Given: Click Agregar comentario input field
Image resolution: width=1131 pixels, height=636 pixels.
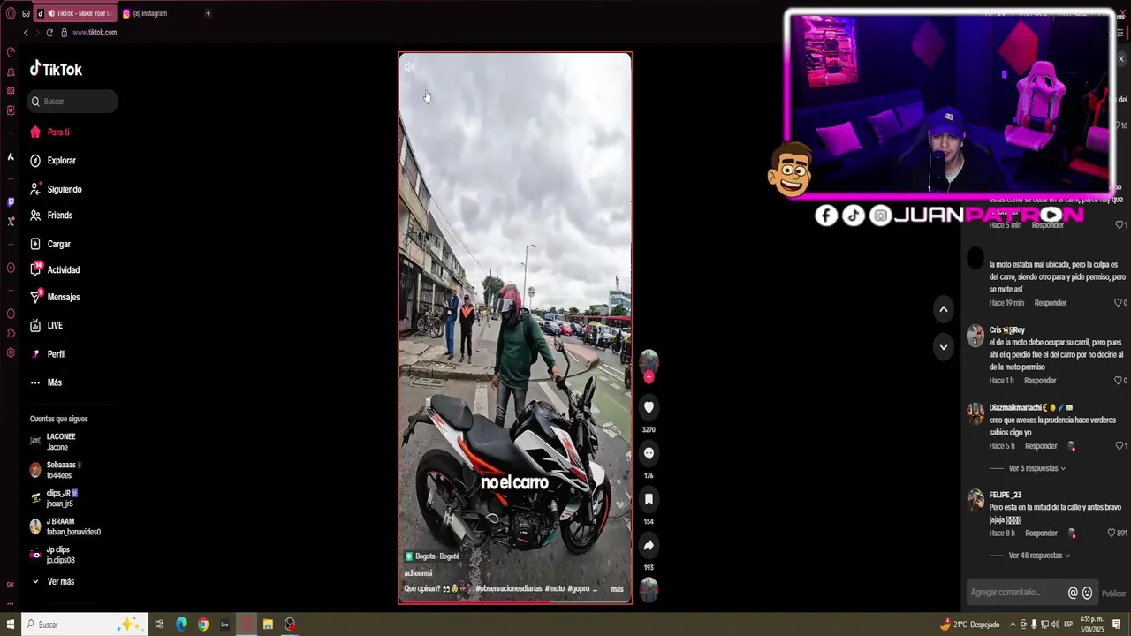Looking at the screenshot, I should point(1014,593).
